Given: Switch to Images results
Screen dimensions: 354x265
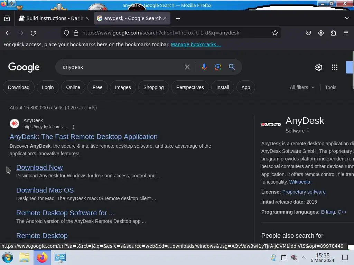Looking at the screenshot, I should (x=123, y=87).
